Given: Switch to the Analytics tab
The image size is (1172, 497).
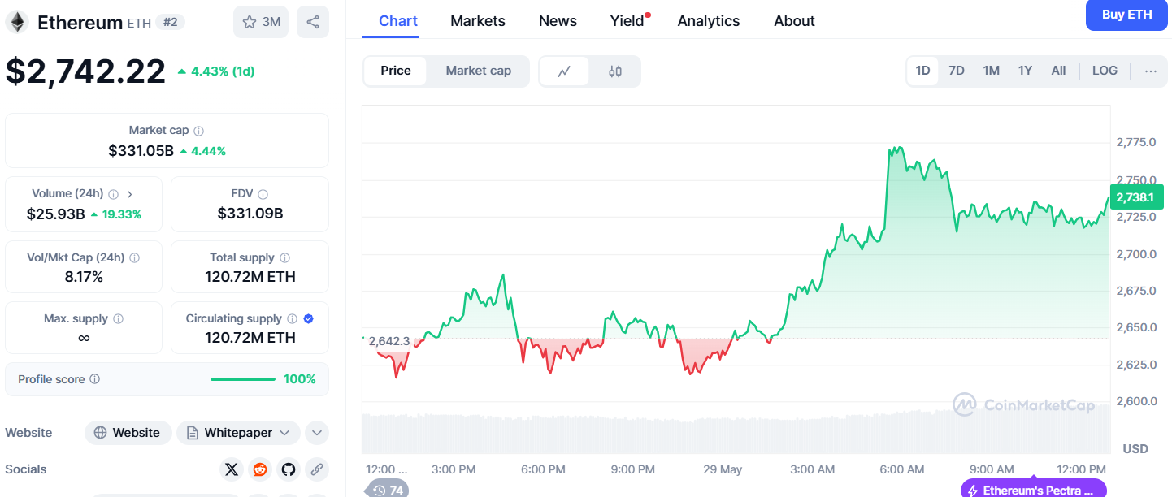Looking at the screenshot, I should coord(709,21).
